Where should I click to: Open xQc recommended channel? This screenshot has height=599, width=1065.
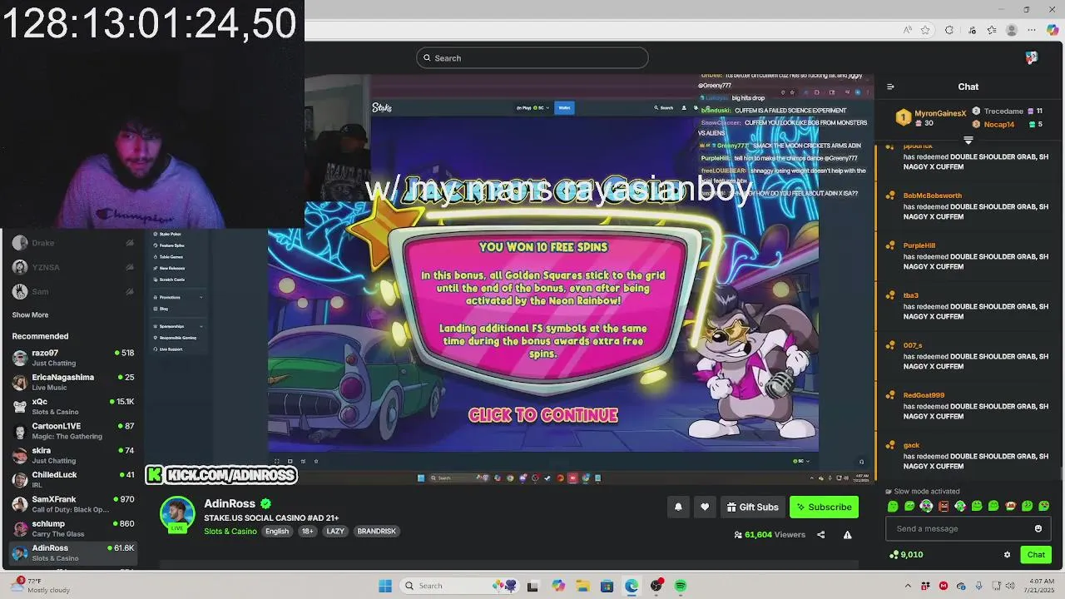point(73,406)
